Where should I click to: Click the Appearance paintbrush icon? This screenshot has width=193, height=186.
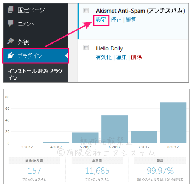11,41
